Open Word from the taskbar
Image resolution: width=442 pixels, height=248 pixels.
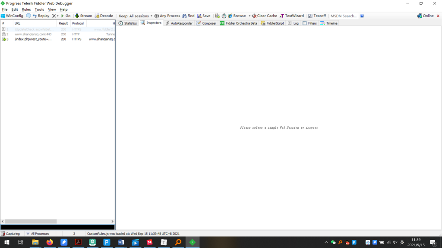click(x=121, y=242)
